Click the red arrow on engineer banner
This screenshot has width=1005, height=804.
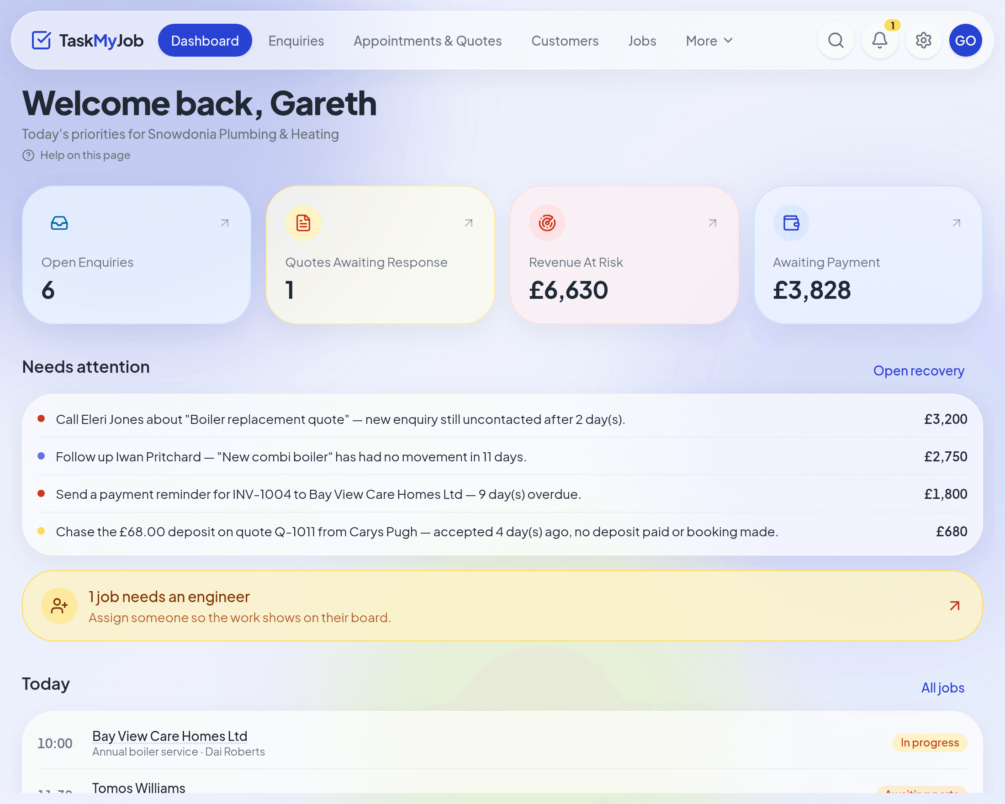coord(955,606)
